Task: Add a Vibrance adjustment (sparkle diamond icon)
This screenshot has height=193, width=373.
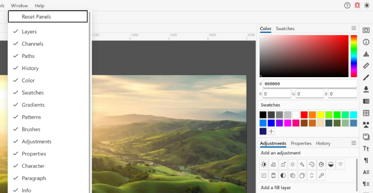Action: [x=302, y=164]
